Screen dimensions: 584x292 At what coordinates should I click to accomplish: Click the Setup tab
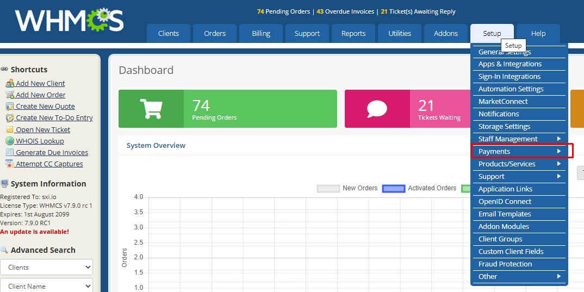click(492, 34)
